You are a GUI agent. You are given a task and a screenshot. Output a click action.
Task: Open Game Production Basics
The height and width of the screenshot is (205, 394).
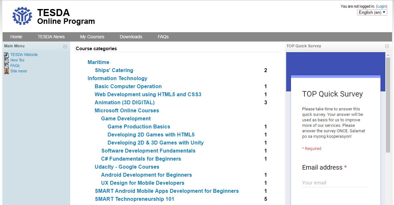coord(139,126)
